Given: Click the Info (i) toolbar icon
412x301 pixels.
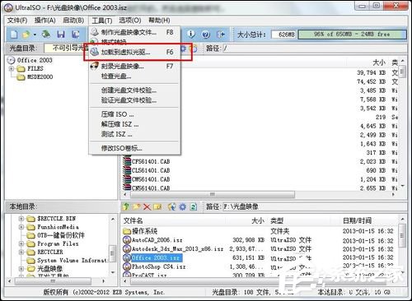Looking at the screenshot, I should (x=191, y=35).
